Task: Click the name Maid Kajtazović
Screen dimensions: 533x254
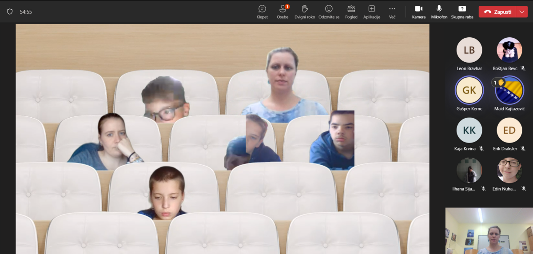Action: click(x=509, y=108)
